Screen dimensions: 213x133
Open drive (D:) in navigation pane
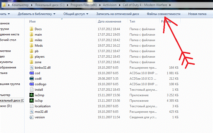6,106
